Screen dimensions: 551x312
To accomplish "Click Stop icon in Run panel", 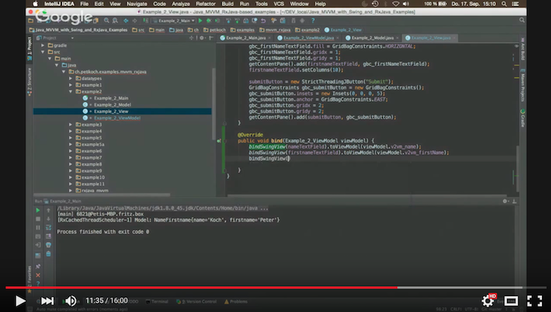I will click(x=38, y=219).
